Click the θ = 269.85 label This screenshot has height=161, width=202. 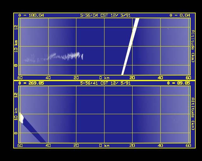31,83
